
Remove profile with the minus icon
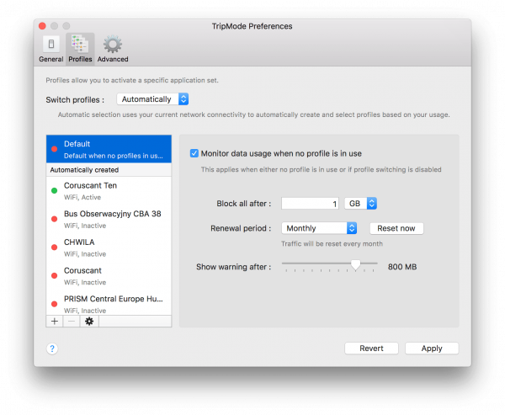pos(72,321)
